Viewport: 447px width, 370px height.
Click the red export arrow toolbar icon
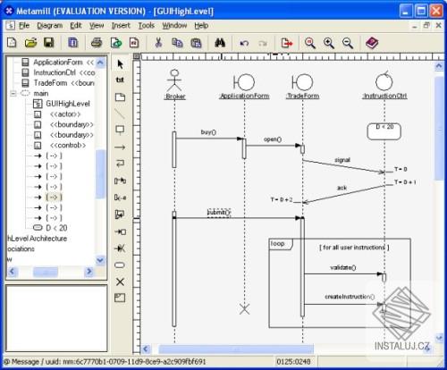(287, 43)
